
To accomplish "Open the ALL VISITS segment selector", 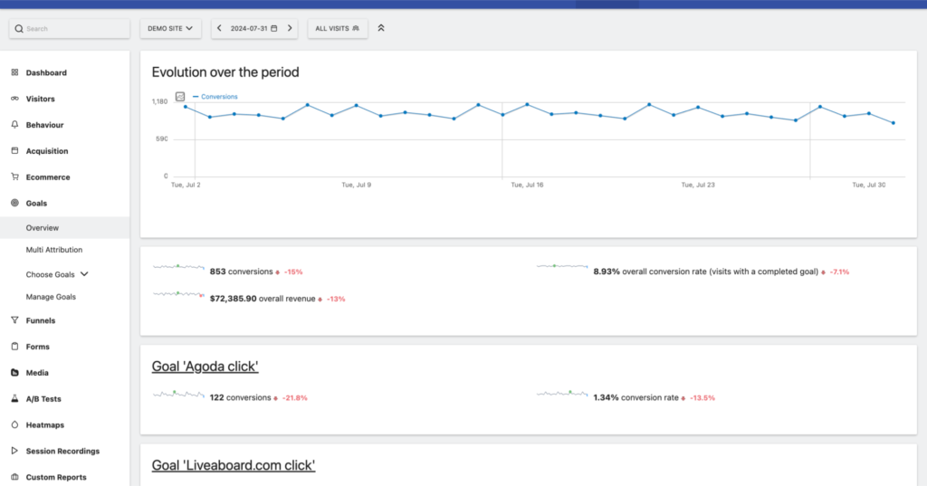I will point(338,29).
